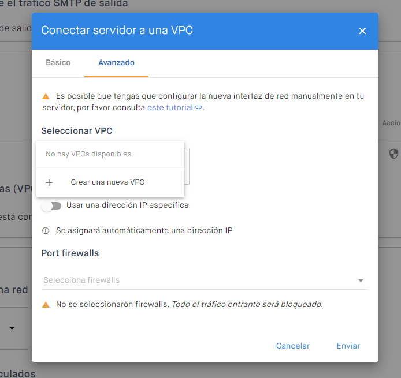401x378 pixels.
Task: Switch to the Básico tab
Action: 58,62
